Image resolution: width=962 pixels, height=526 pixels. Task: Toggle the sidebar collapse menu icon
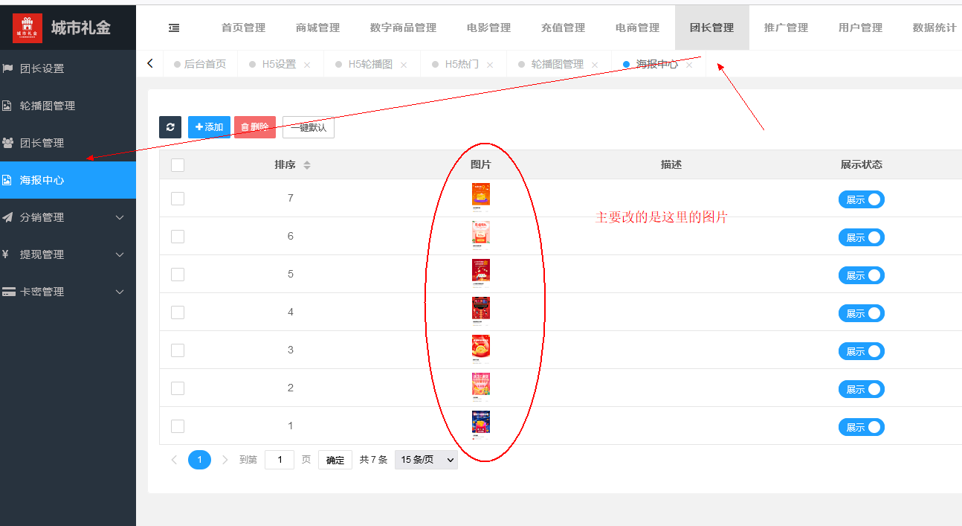pos(174,28)
